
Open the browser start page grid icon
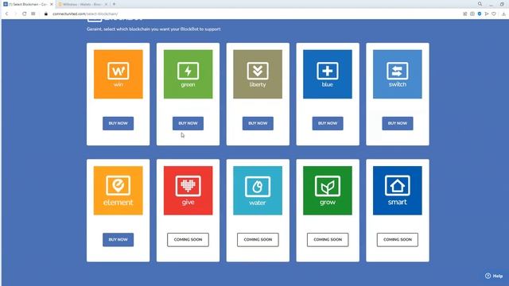point(33,14)
